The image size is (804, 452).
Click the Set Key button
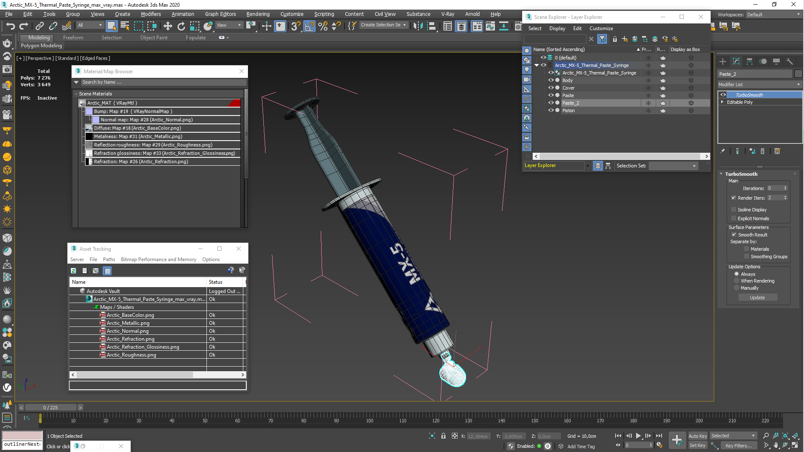[x=697, y=446]
